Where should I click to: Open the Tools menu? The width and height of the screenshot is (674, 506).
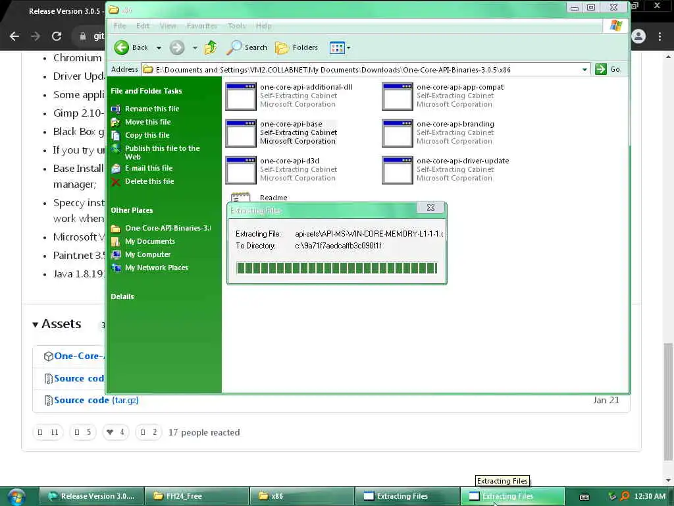coord(237,26)
